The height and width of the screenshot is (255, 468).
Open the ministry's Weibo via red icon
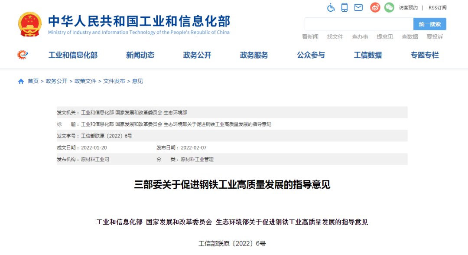pos(374,7)
